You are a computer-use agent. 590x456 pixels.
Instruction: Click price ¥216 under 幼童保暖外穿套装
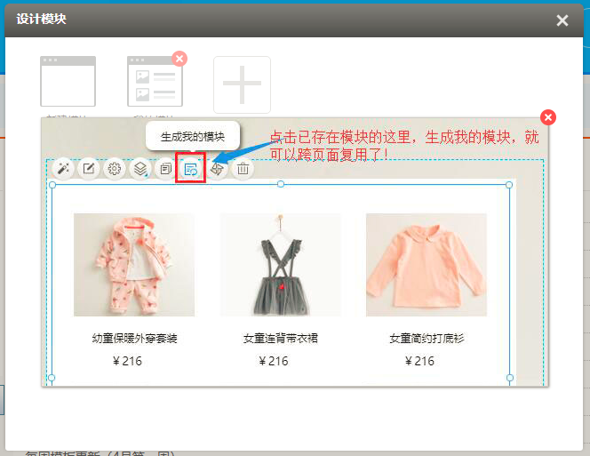pos(127,361)
